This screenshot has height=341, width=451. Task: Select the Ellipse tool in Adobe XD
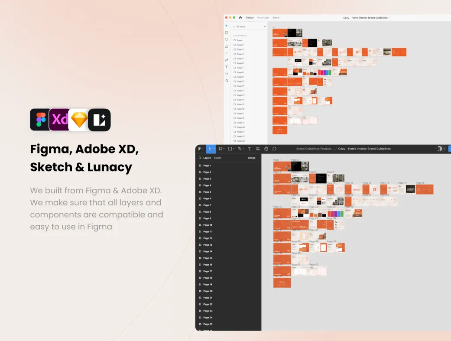(x=226, y=39)
